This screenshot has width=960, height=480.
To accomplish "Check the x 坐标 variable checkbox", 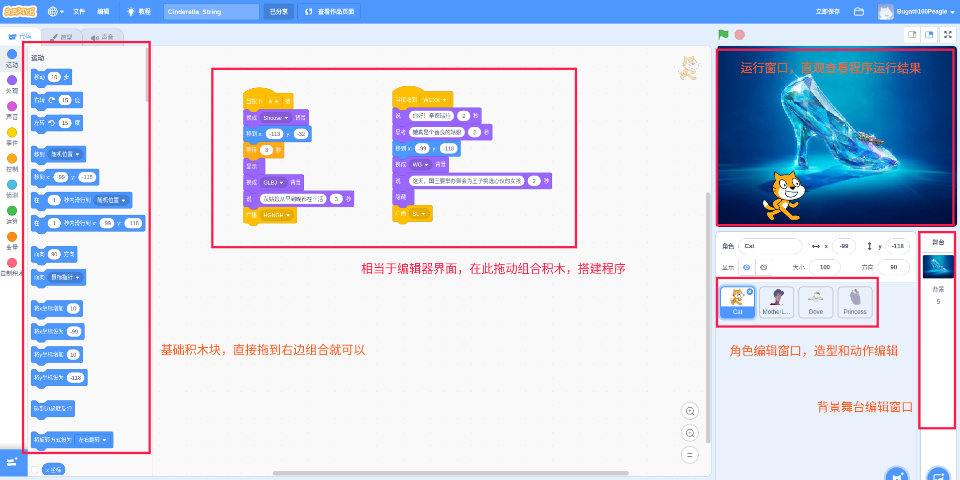I will tap(35, 470).
